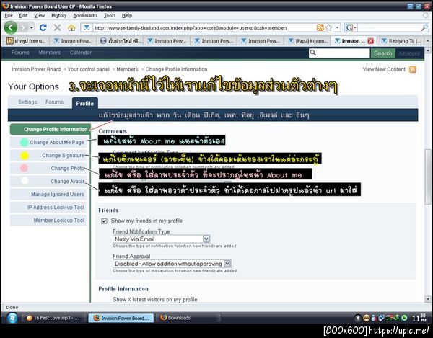
Task: Click View New Content link
Action: click(x=384, y=69)
